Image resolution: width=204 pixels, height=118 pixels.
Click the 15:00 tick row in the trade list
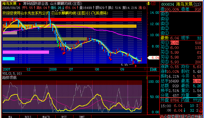click(180, 106)
